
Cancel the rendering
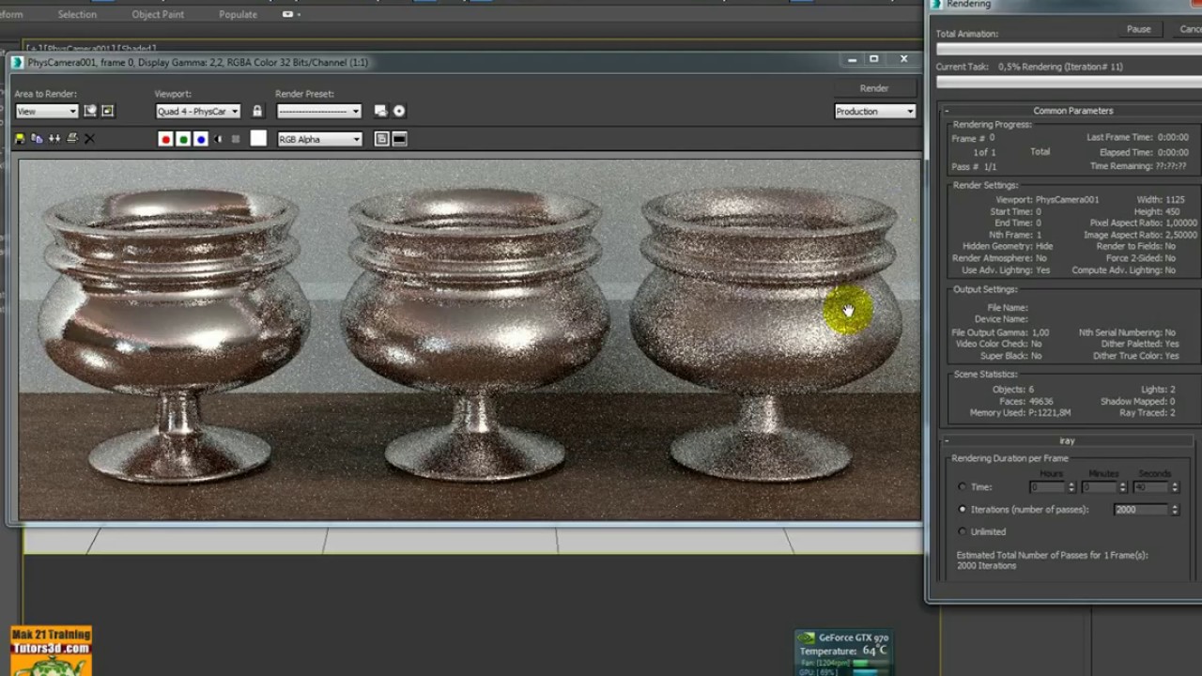pyautogui.click(x=1189, y=29)
